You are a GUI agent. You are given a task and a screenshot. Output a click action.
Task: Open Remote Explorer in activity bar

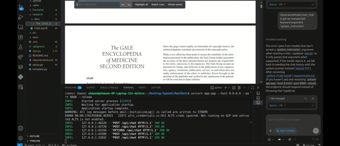point(21,27)
